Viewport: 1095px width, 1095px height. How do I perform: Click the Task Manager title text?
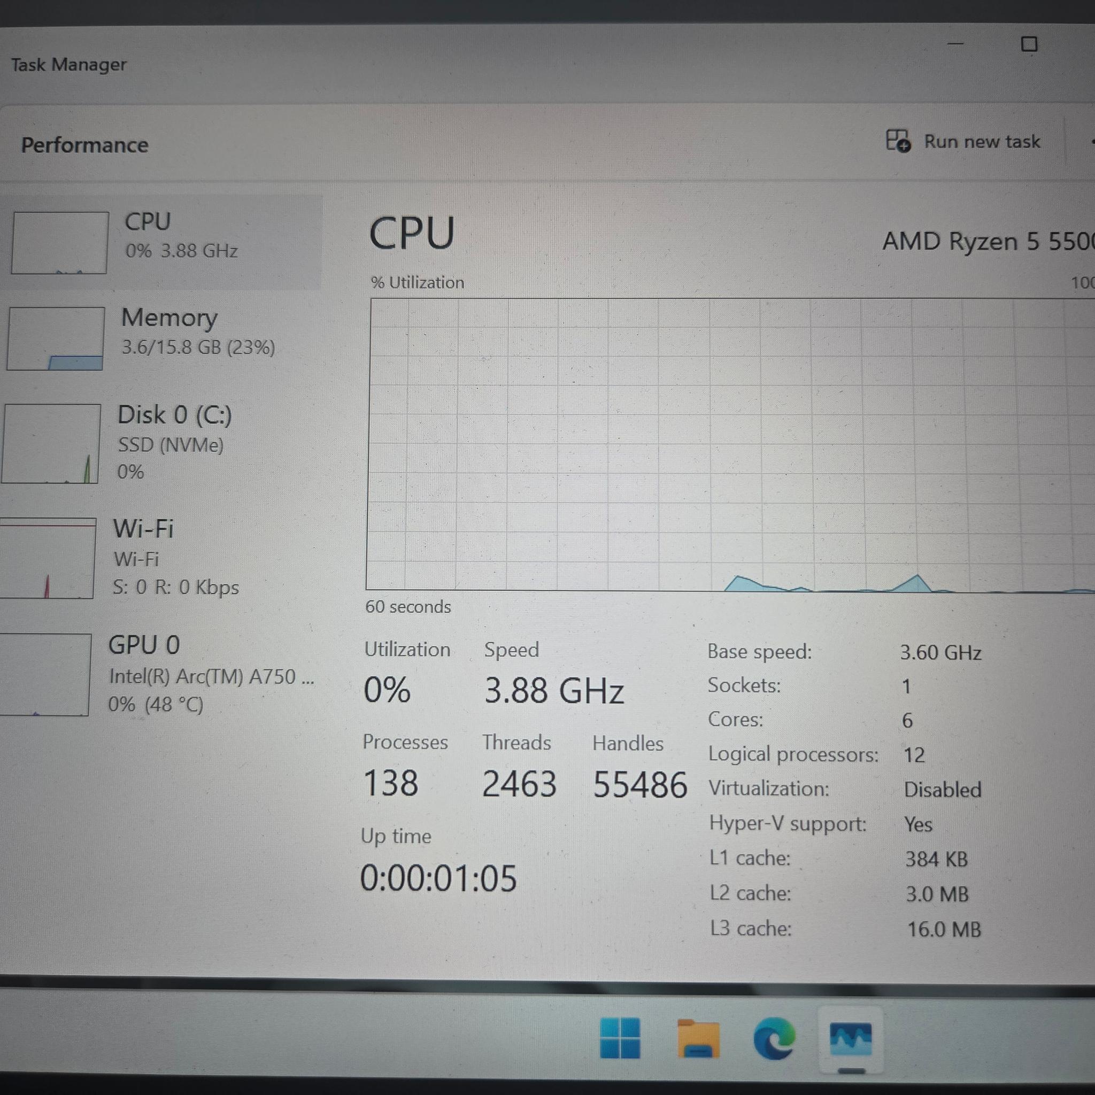click(x=68, y=65)
